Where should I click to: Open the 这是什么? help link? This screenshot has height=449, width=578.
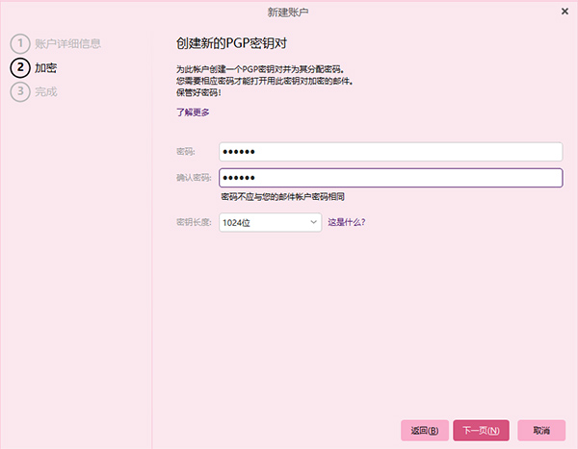tap(347, 222)
